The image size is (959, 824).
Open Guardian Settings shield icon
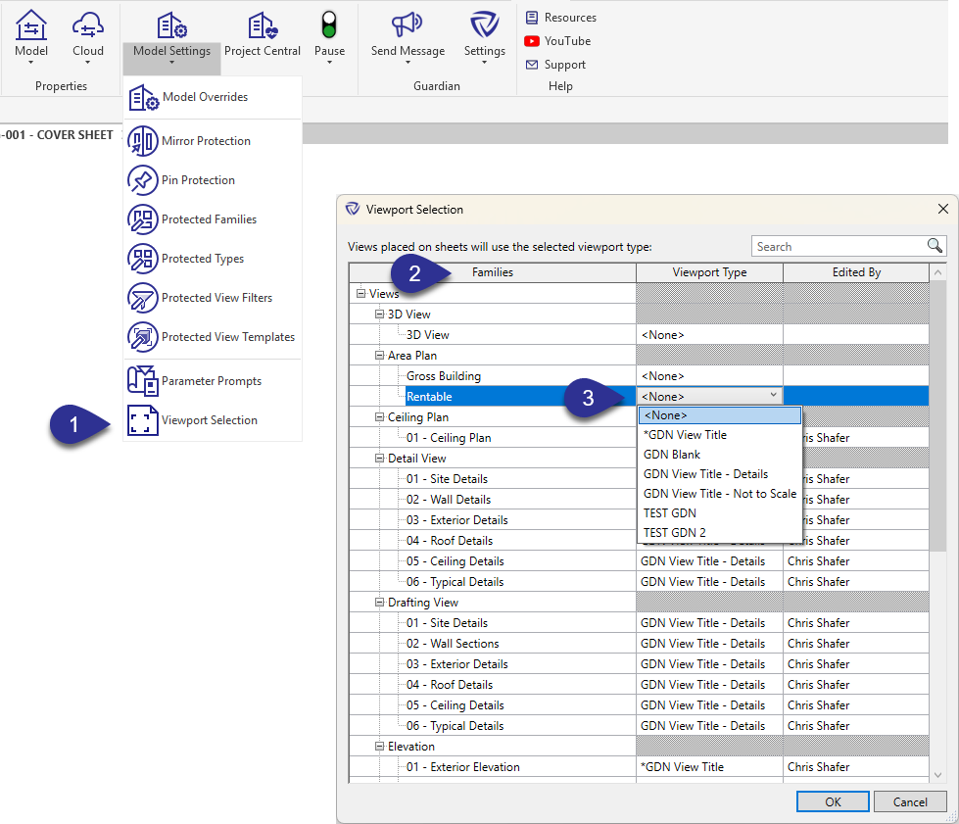[484, 25]
